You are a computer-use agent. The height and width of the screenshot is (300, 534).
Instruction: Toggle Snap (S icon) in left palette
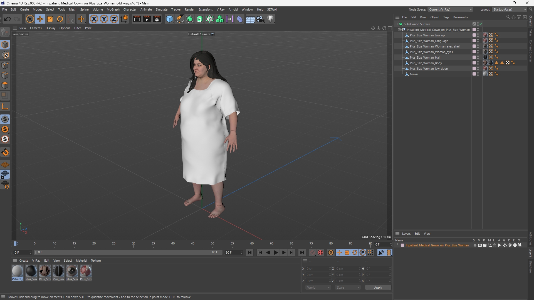pyautogui.click(x=5, y=119)
